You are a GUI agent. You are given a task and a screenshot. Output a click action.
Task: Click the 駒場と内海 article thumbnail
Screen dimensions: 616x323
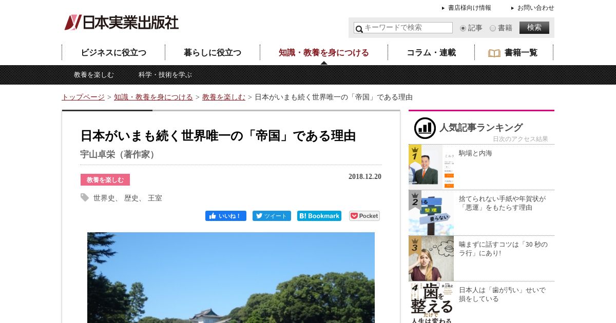[x=431, y=167]
